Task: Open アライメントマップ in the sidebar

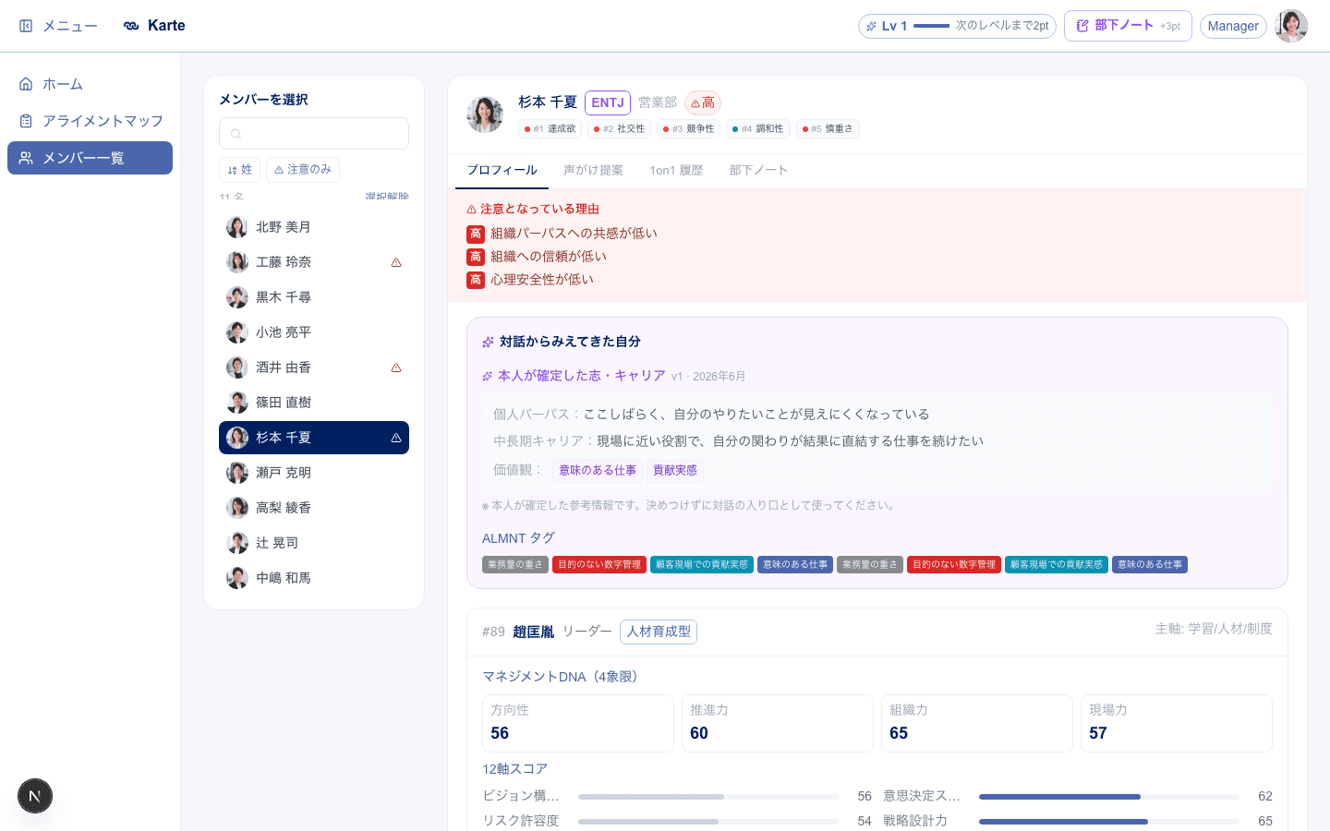Action: 90,121
